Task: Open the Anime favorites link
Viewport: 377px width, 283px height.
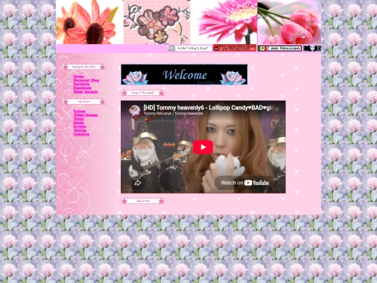Action: pyautogui.click(x=80, y=111)
